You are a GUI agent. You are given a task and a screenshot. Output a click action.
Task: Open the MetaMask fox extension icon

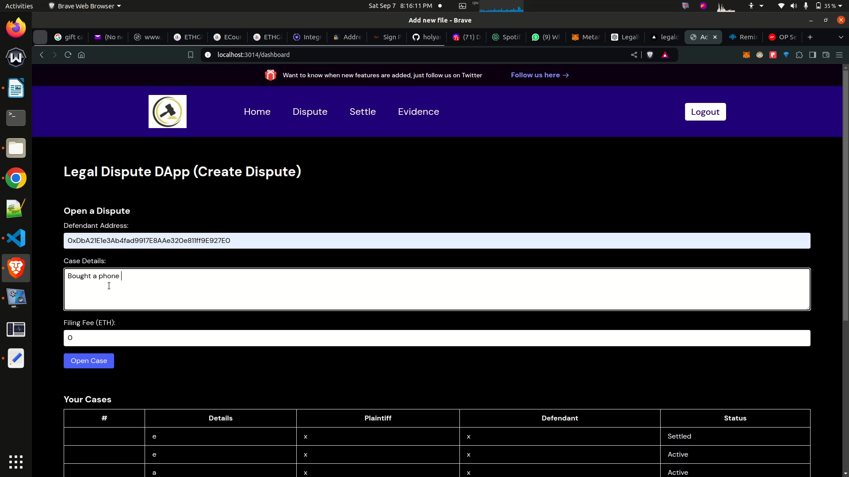(x=746, y=55)
